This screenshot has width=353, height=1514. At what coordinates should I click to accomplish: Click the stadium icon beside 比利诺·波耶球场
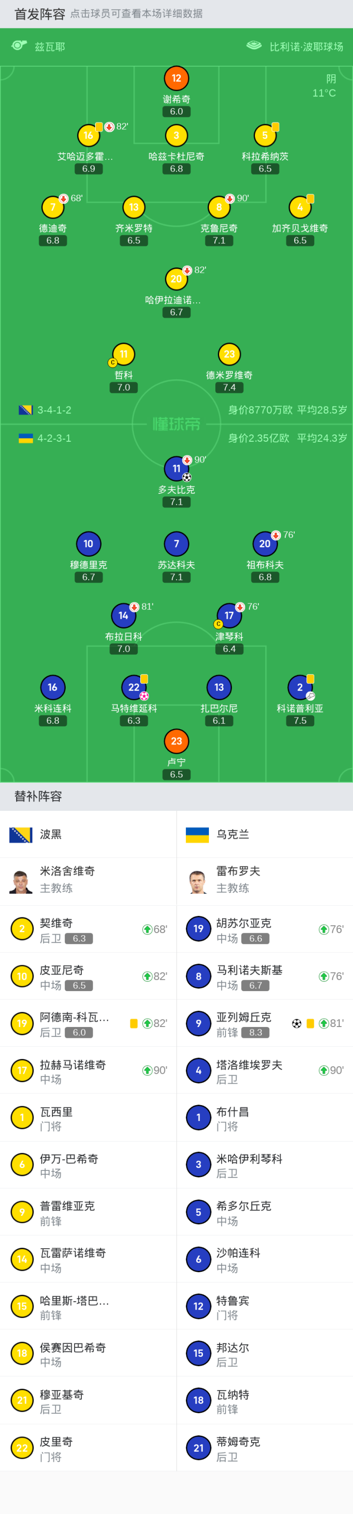(254, 46)
